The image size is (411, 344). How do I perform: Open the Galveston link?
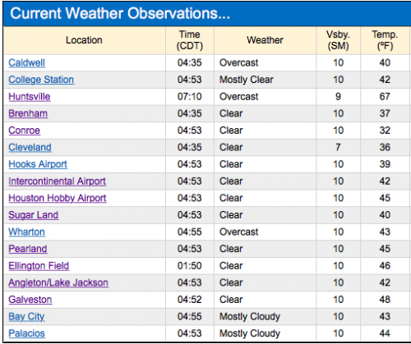click(30, 300)
